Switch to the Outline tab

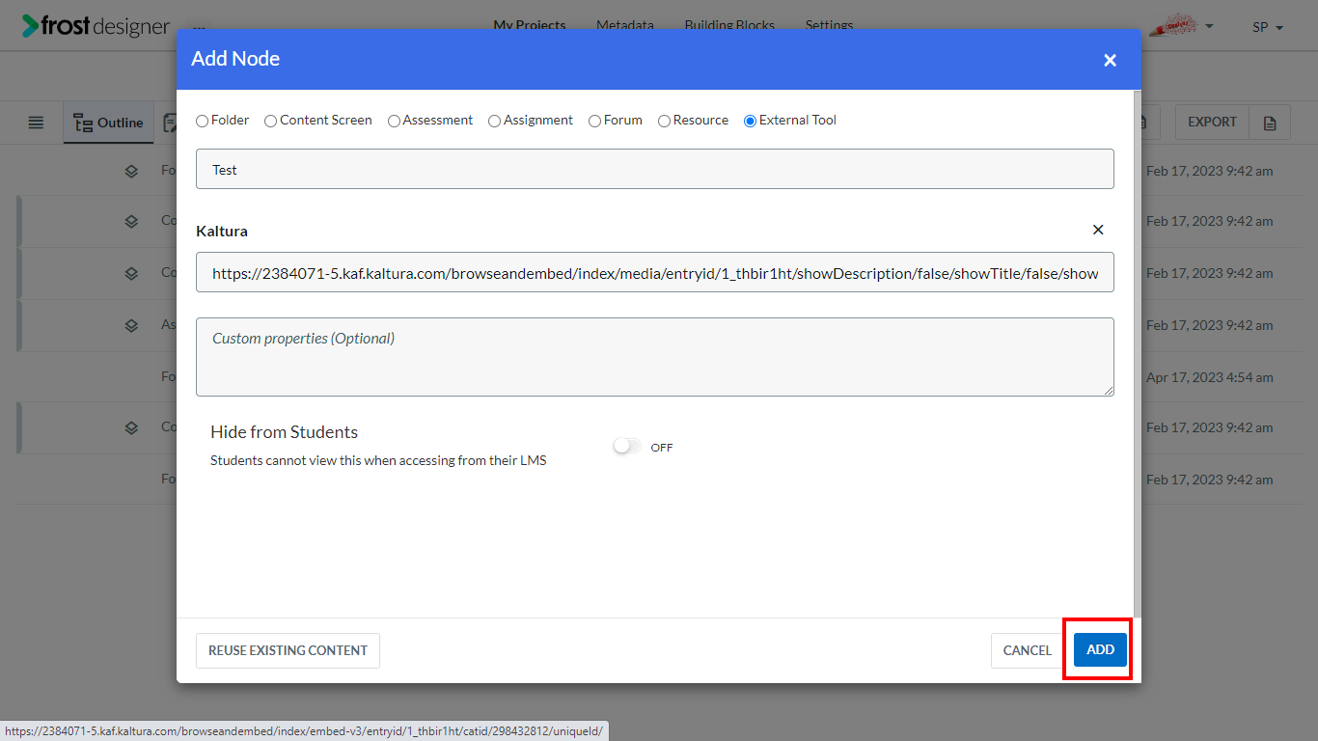pyautogui.click(x=108, y=123)
